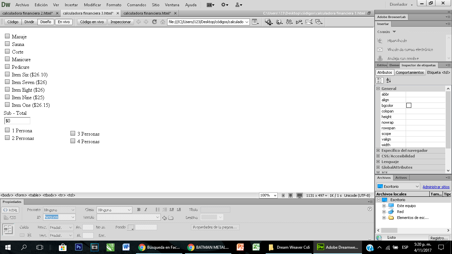452x254 pixels.
Task: Open the Insertar menu
Action: pos(71,5)
